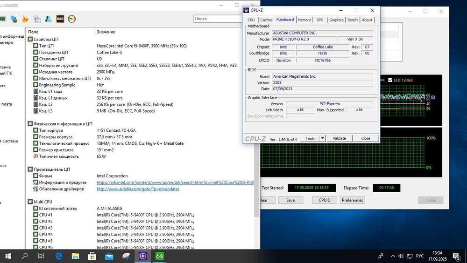The width and height of the screenshot is (467, 263).
Task: Open the aida64.com driver updates link
Action: (x=138, y=189)
